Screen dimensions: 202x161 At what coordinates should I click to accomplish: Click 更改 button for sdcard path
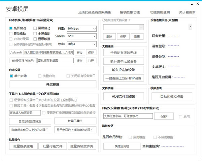(x=80, y=53)
